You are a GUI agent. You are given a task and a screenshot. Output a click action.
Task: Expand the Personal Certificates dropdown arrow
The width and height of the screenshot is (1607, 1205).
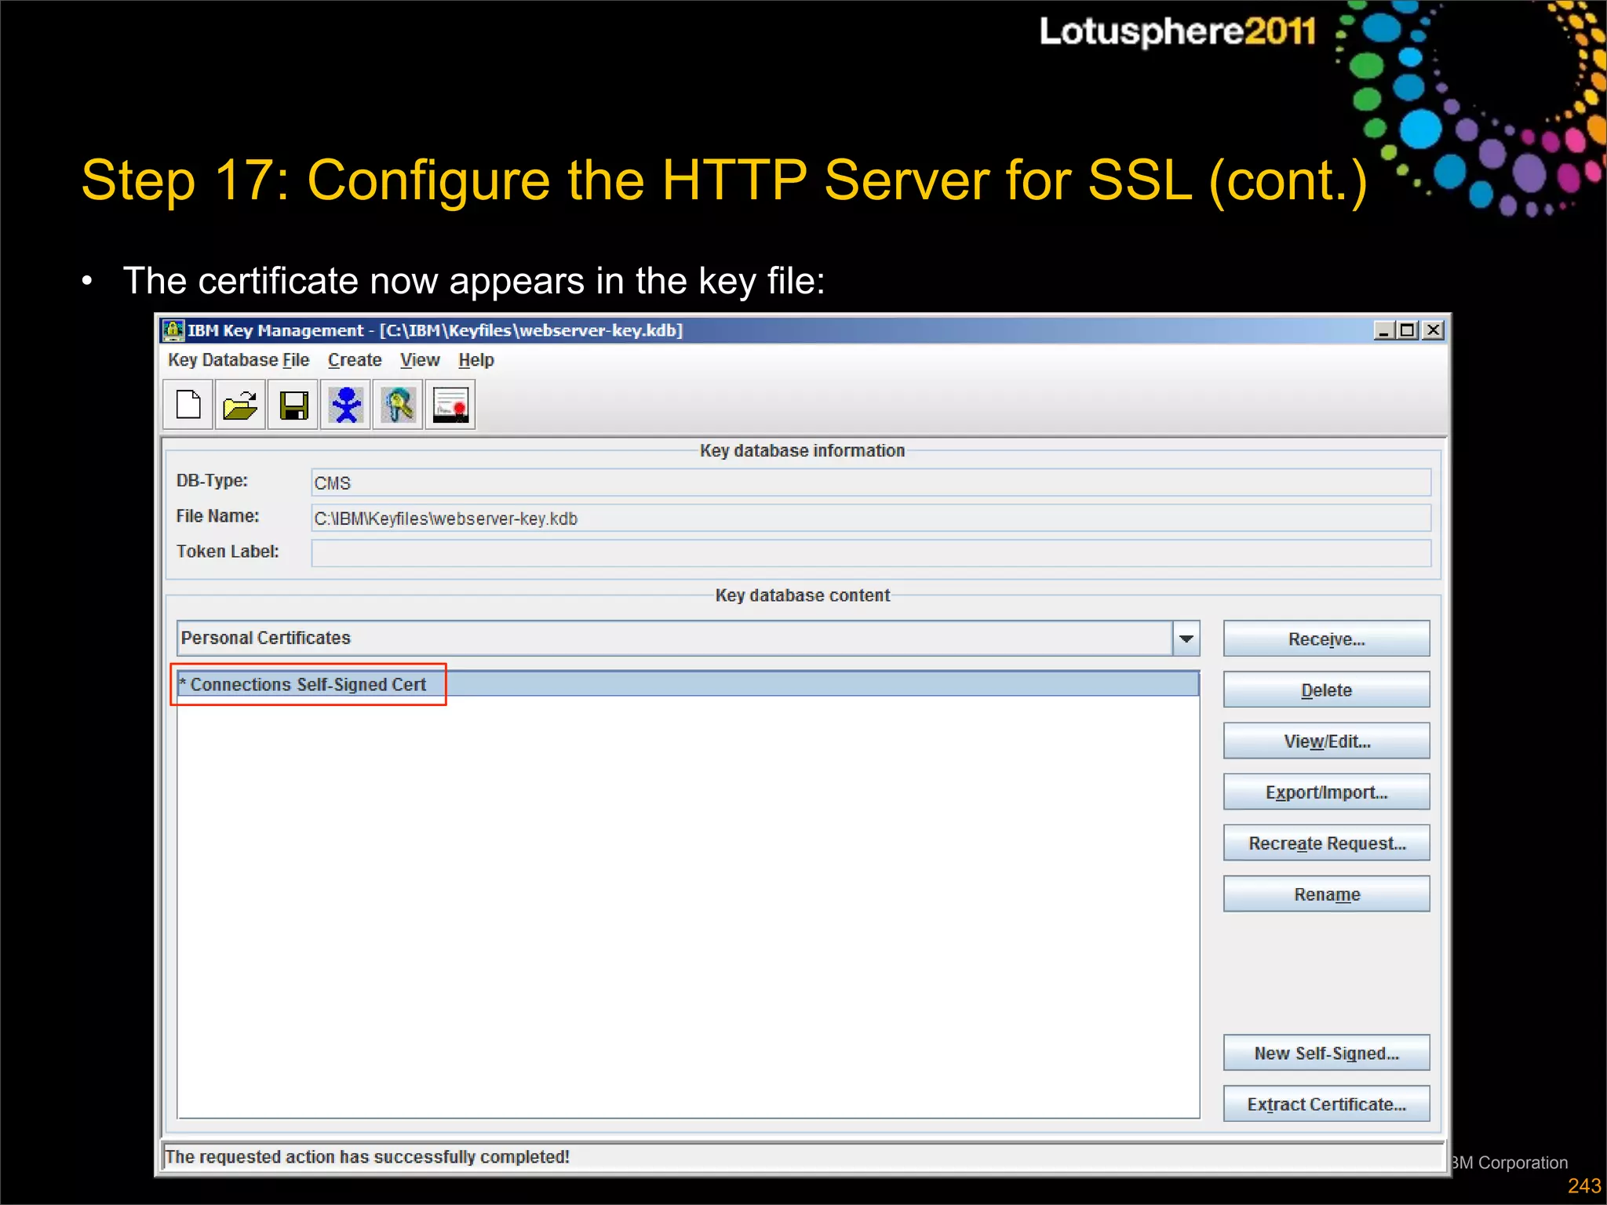(x=1186, y=639)
